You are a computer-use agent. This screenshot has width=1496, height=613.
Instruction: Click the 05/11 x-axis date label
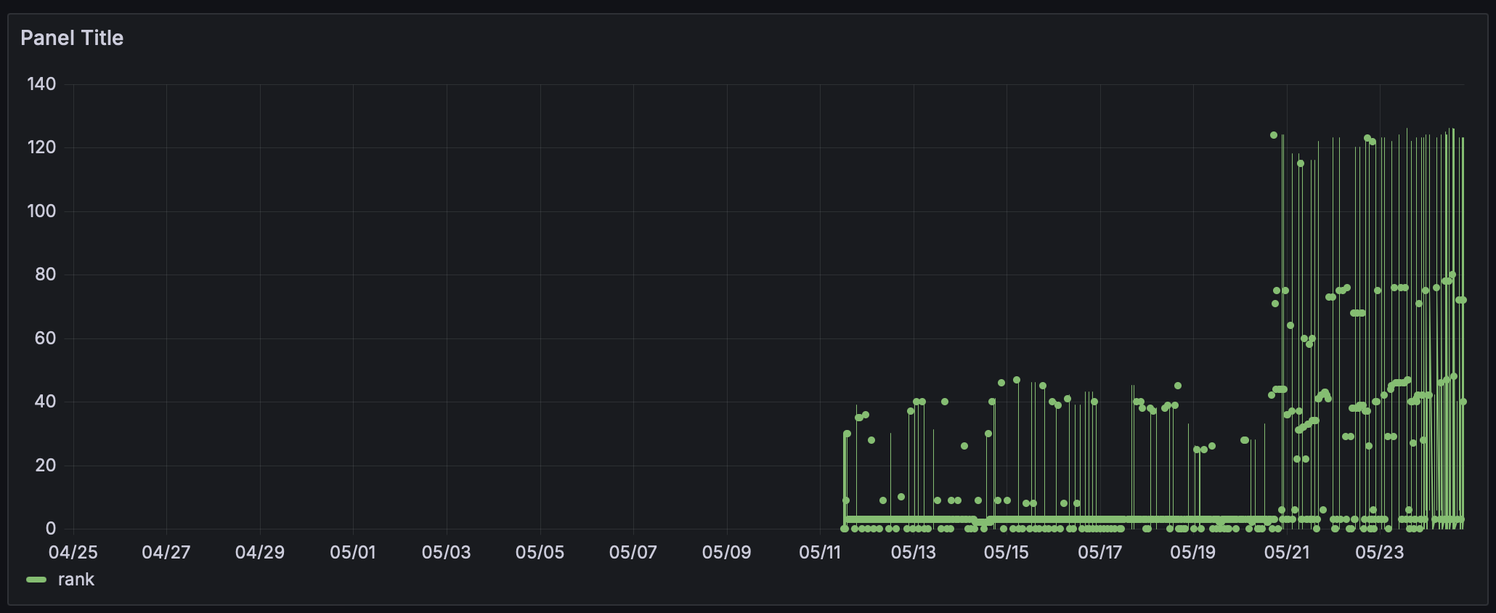820,553
